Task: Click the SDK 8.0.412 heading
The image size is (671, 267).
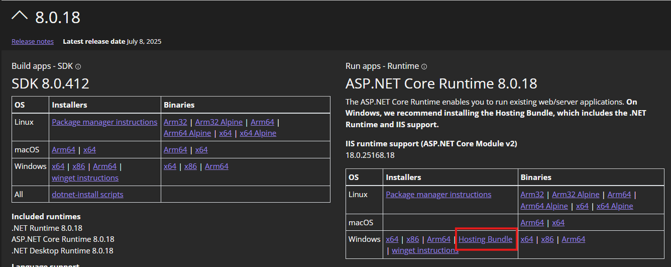Action: tap(50, 83)
